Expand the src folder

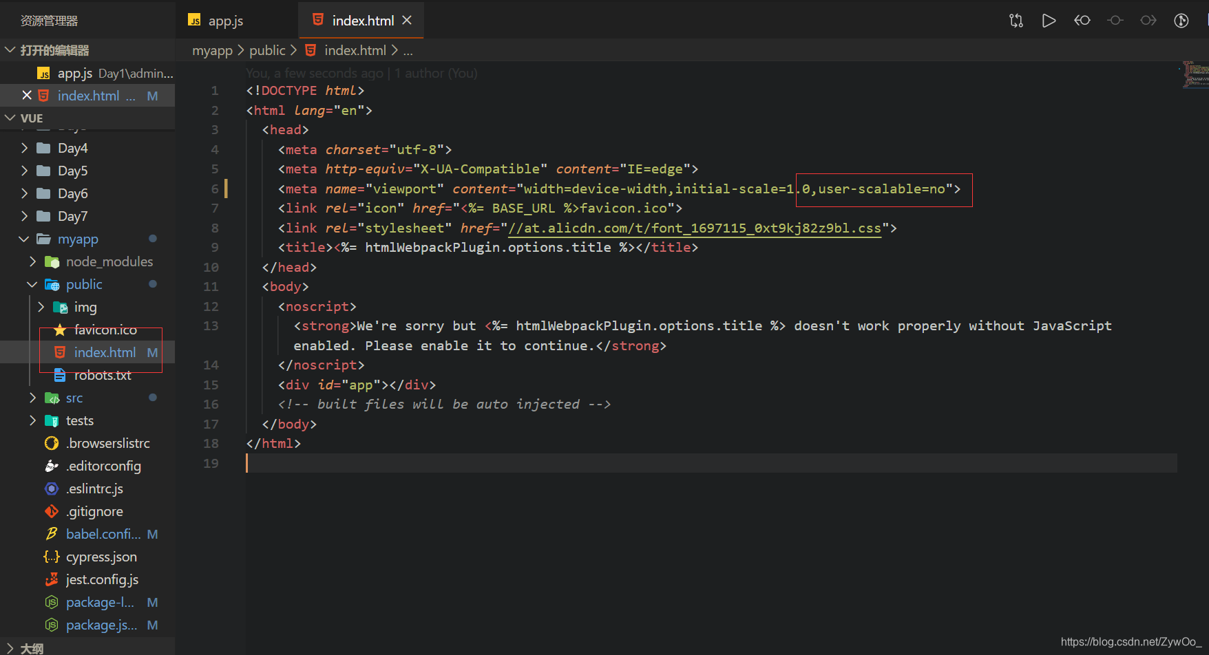click(x=32, y=398)
